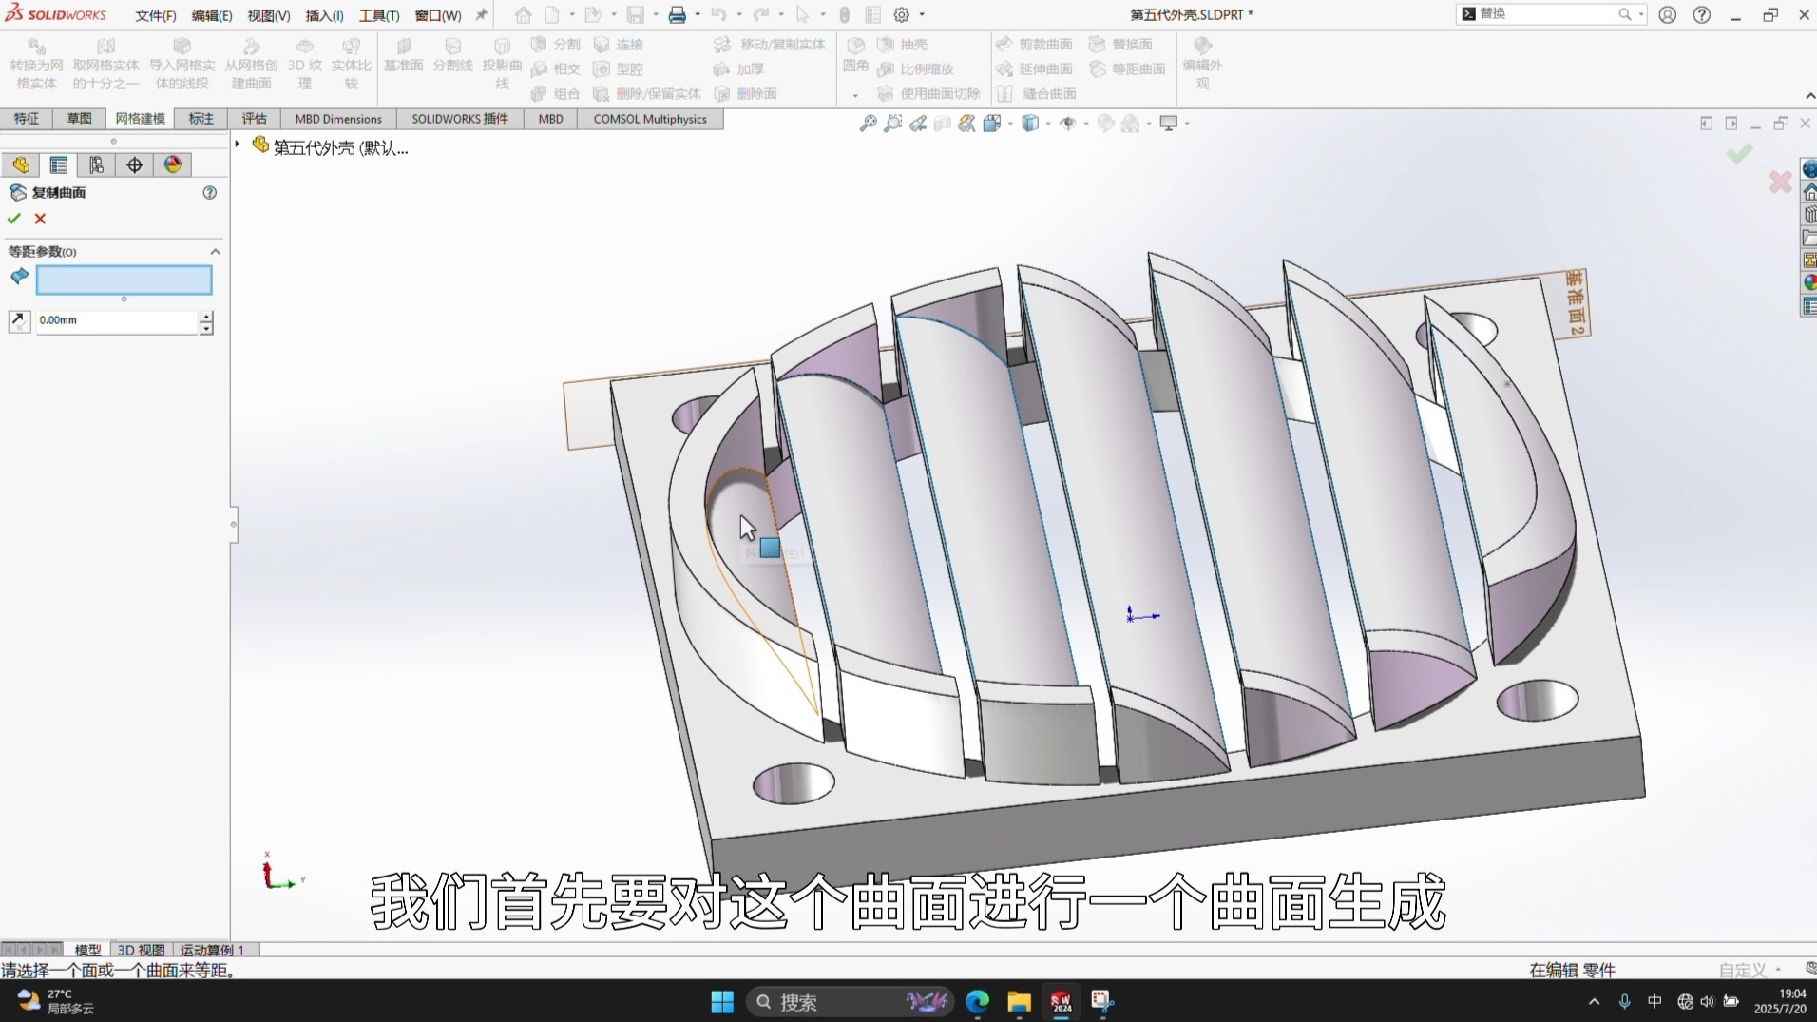Open the 插入(I) menu
The width and height of the screenshot is (1817, 1022).
323,15
